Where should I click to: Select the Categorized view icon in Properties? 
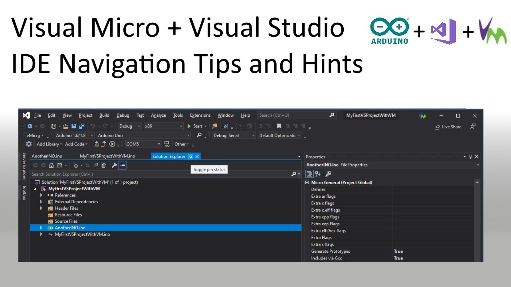click(x=309, y=174)
